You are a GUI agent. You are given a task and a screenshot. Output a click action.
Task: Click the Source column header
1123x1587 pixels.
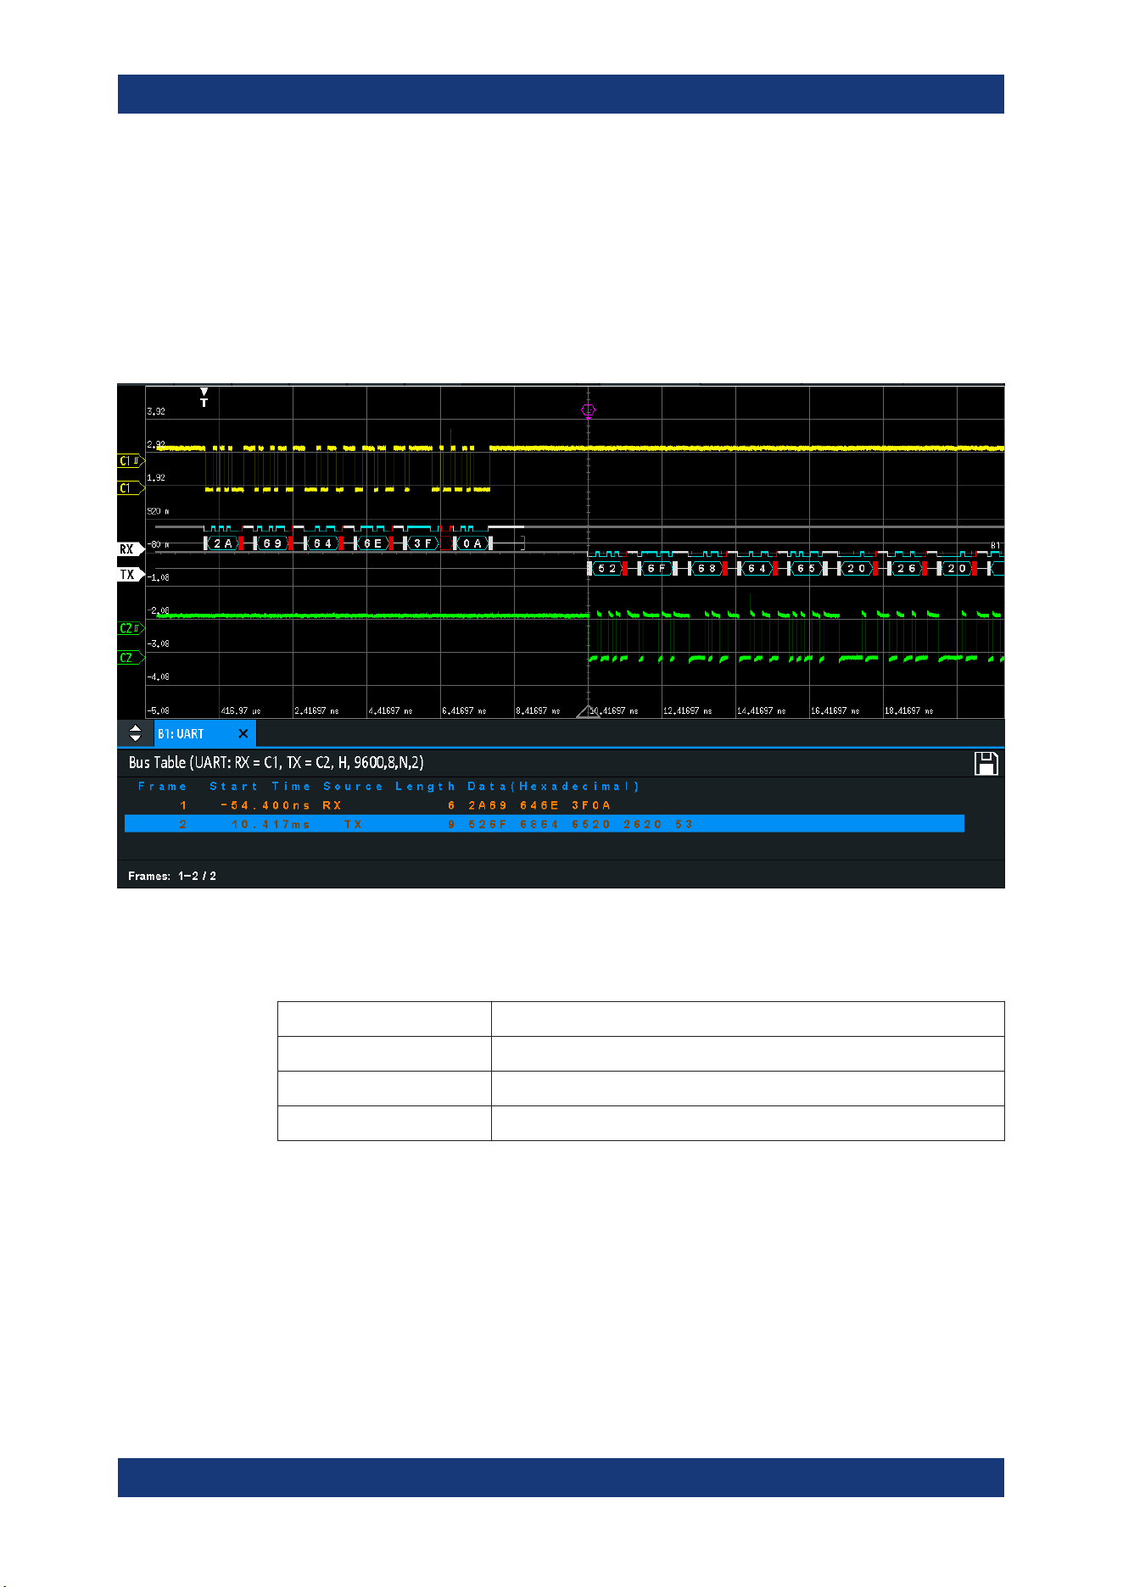pos(353,787)
